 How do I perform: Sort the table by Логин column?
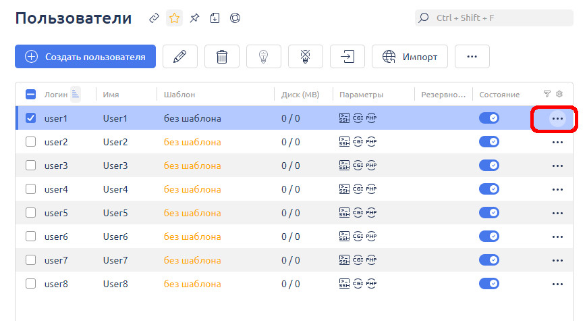55,95
